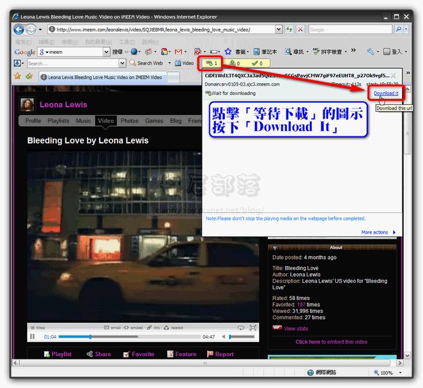This screenshot has height=388, width=423.
Task: Open the wrench settings icon in Google Toolbar
Action: [x=370, y=51]
